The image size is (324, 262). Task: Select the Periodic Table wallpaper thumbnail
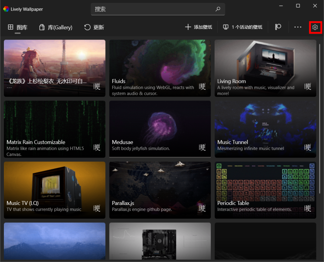pos(265,190)
